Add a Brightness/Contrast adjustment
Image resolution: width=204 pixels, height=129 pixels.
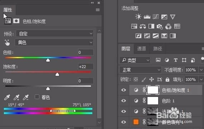tap(138, 17)
